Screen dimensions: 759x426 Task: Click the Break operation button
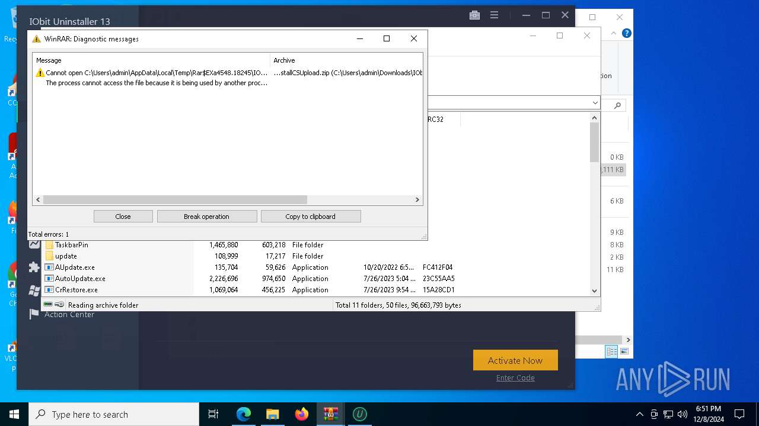(x=206, y=217)
